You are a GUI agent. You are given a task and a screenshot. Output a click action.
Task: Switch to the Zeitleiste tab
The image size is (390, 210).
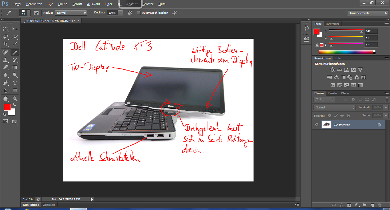(x=49, y=205)
